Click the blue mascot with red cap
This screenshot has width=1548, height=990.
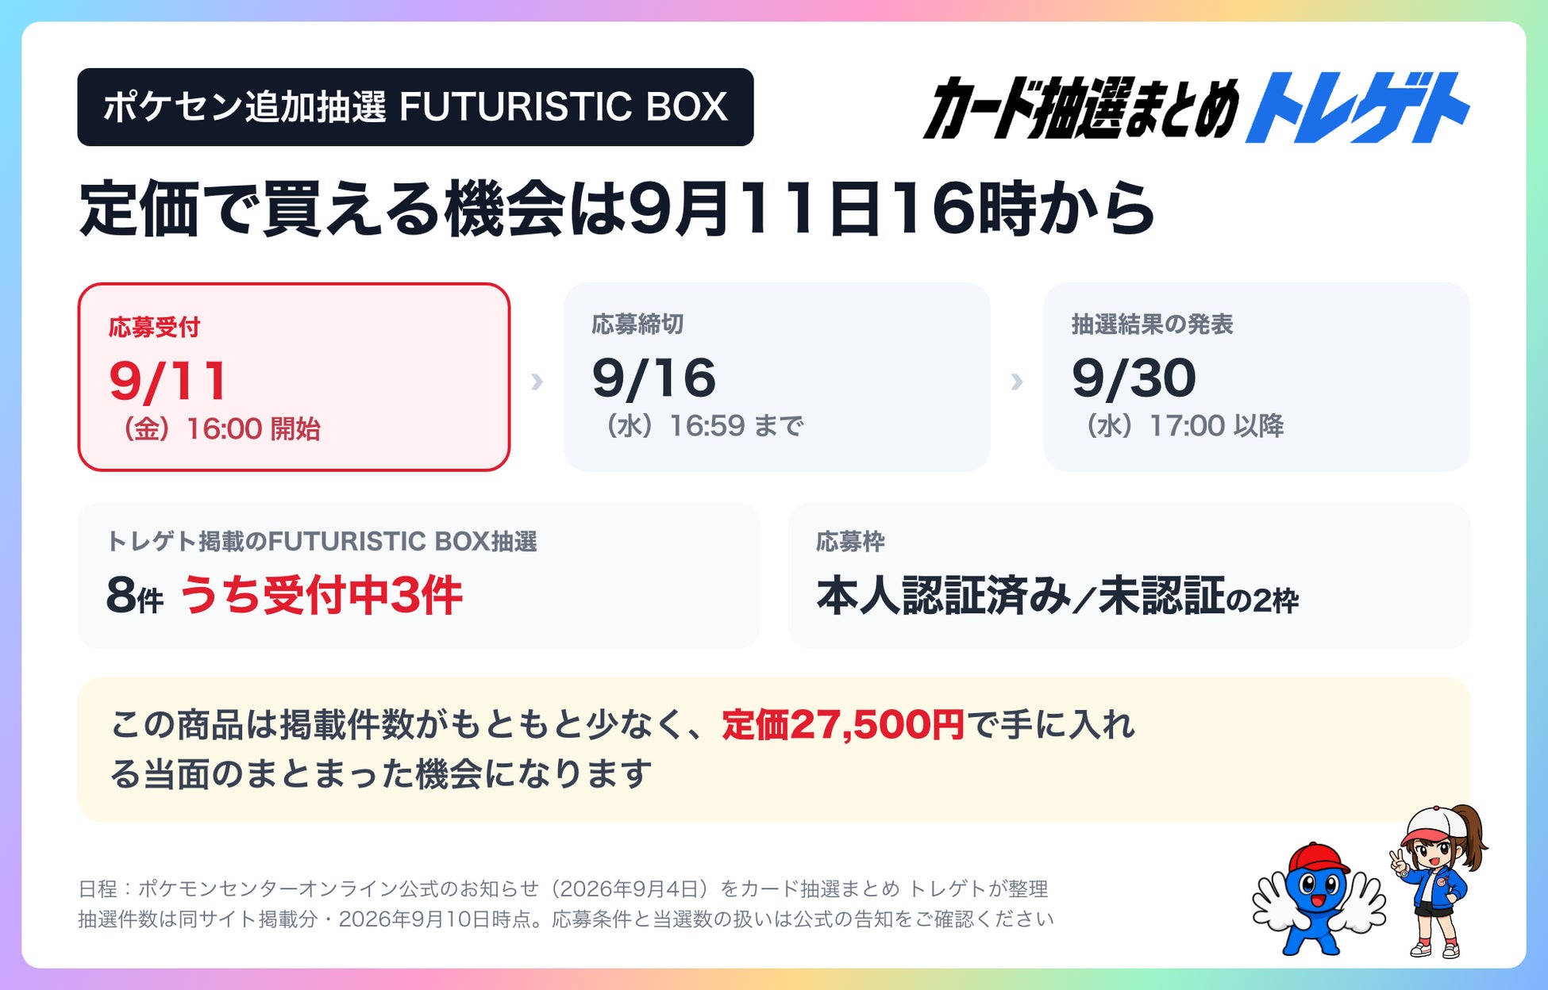pyautogui.click(x=1319, y=900)
